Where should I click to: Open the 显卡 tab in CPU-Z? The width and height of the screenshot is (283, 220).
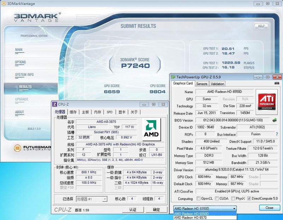(122, 112)
